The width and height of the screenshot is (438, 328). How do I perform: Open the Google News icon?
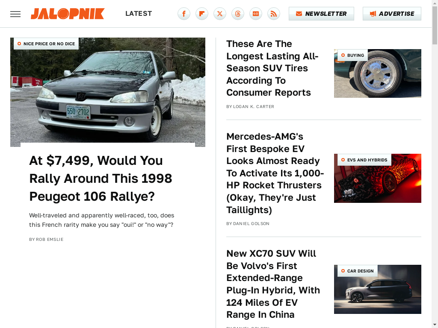click(256, 14)
